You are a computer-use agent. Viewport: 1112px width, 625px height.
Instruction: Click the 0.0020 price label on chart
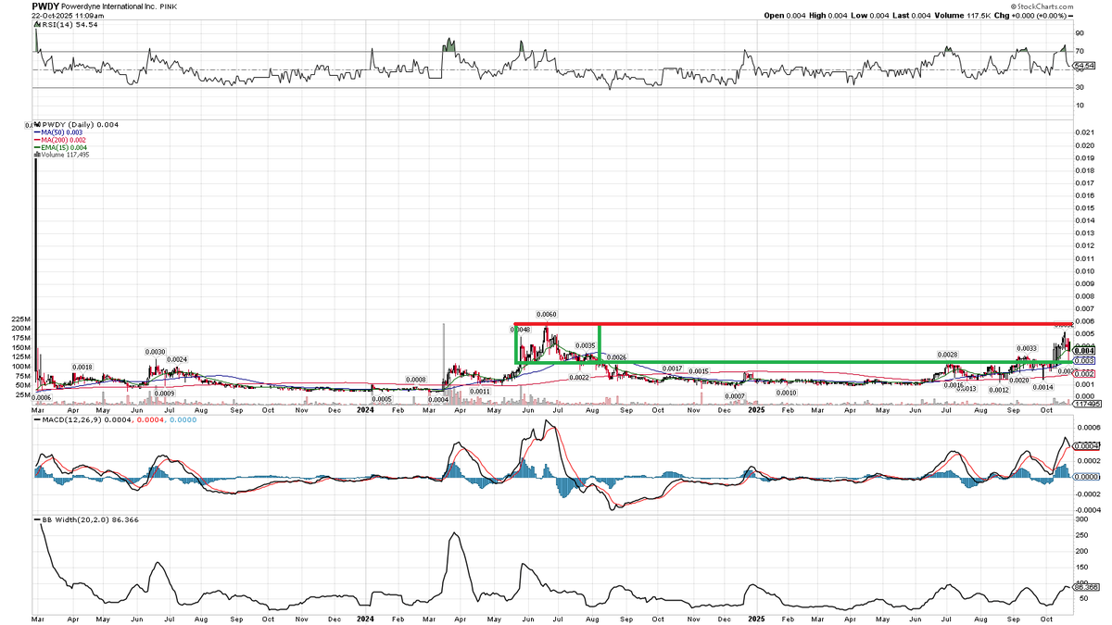coord(1018,381)
